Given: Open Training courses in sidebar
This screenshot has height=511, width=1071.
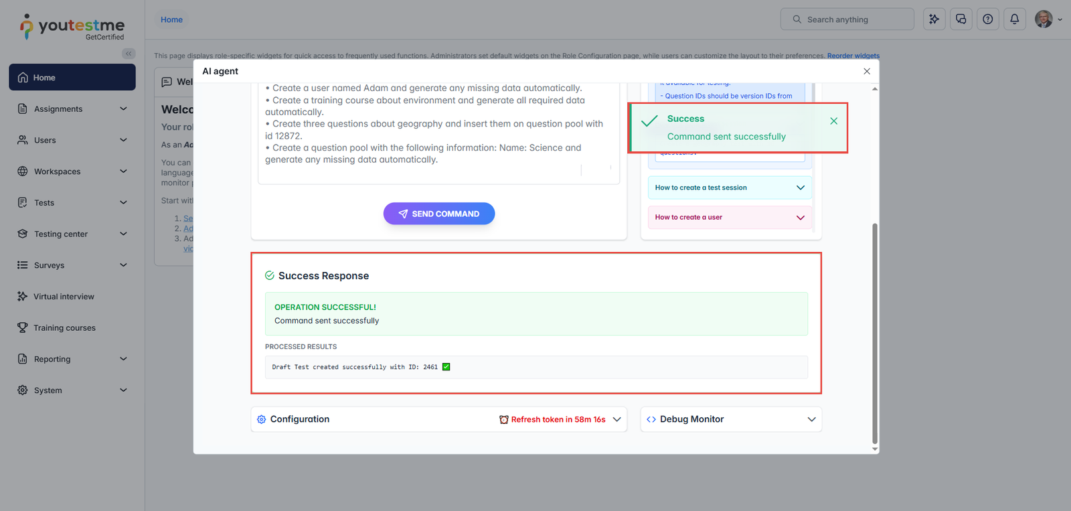Looking at the screenshot, I should [64, 328].
